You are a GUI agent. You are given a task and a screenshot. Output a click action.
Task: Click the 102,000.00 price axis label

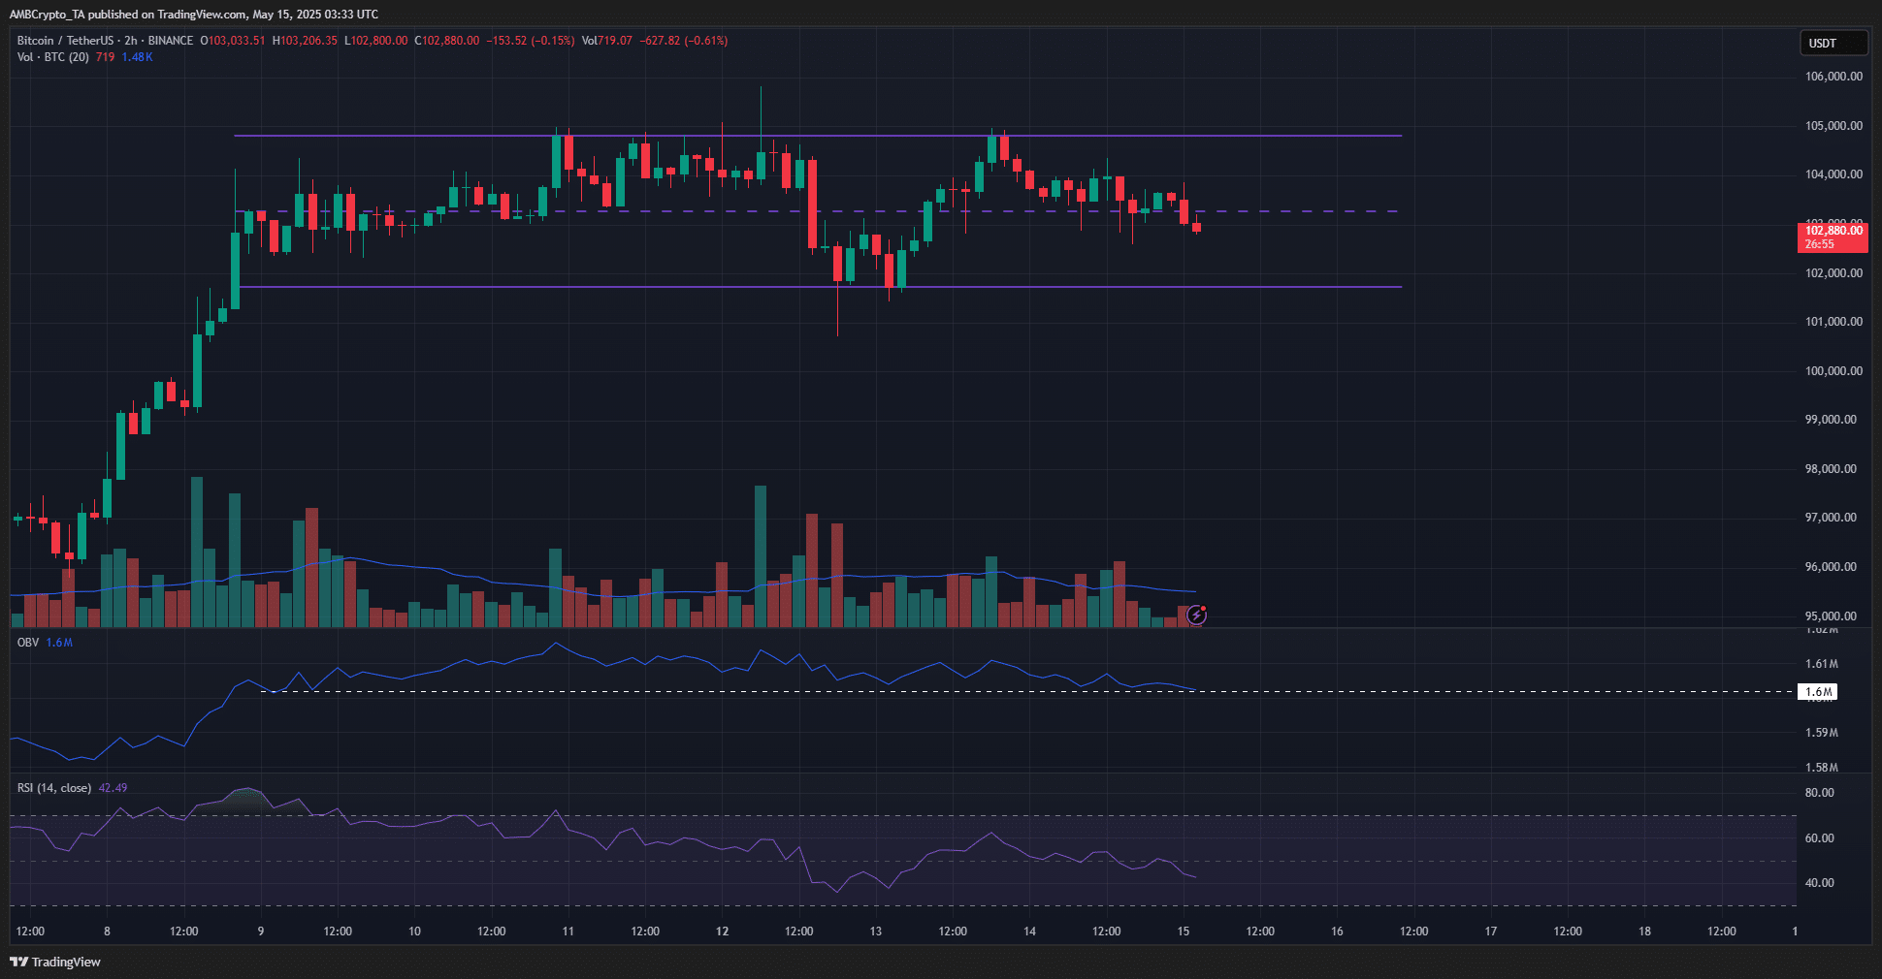tap(1833, 273)
